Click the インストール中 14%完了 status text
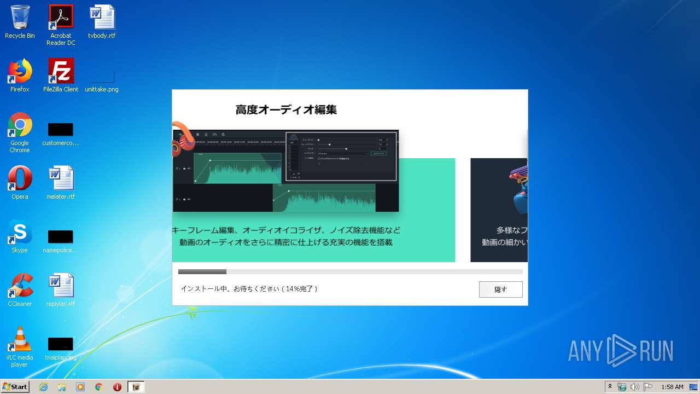 tap(249, 288)
